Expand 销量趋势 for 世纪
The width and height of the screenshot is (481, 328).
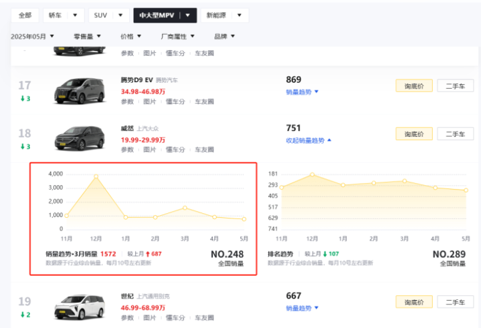[x=302, y=308]
